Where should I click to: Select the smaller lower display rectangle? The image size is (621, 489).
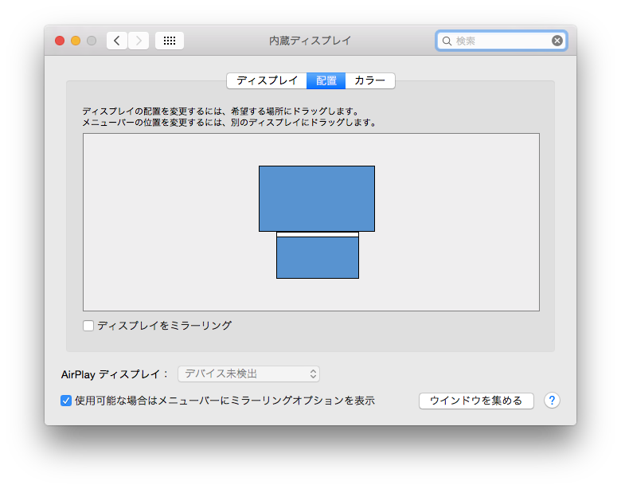[318, 255]
